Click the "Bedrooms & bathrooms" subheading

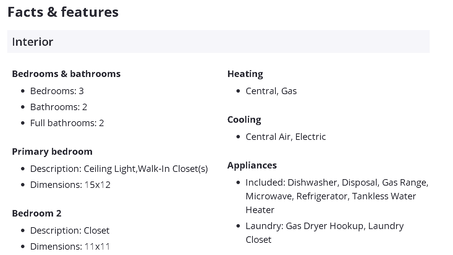click(66, 74)
